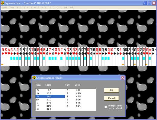Image resolution: width=157 pixels, height=120 pixels.
Task: Click the Ace of spades card
Action: click(14, 57)
